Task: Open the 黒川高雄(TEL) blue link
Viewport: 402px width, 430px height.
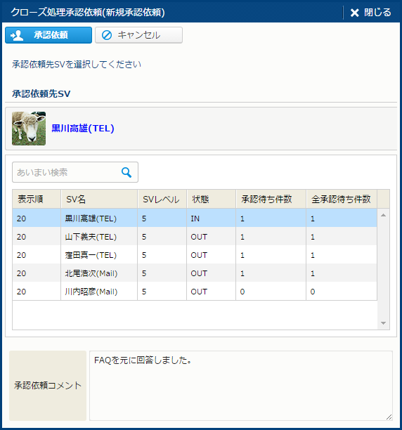Action: coord(83,129)
